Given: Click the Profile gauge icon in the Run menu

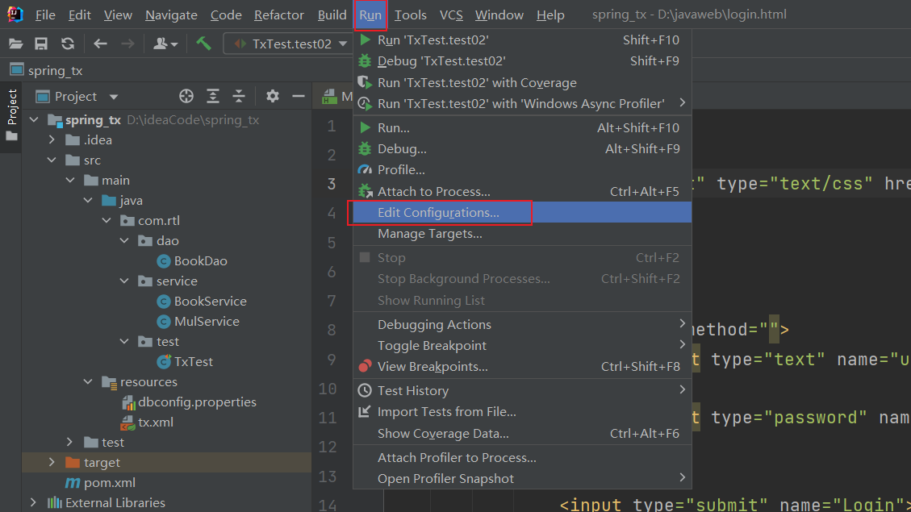Looking at the screenshot, I should click(365, 170).
